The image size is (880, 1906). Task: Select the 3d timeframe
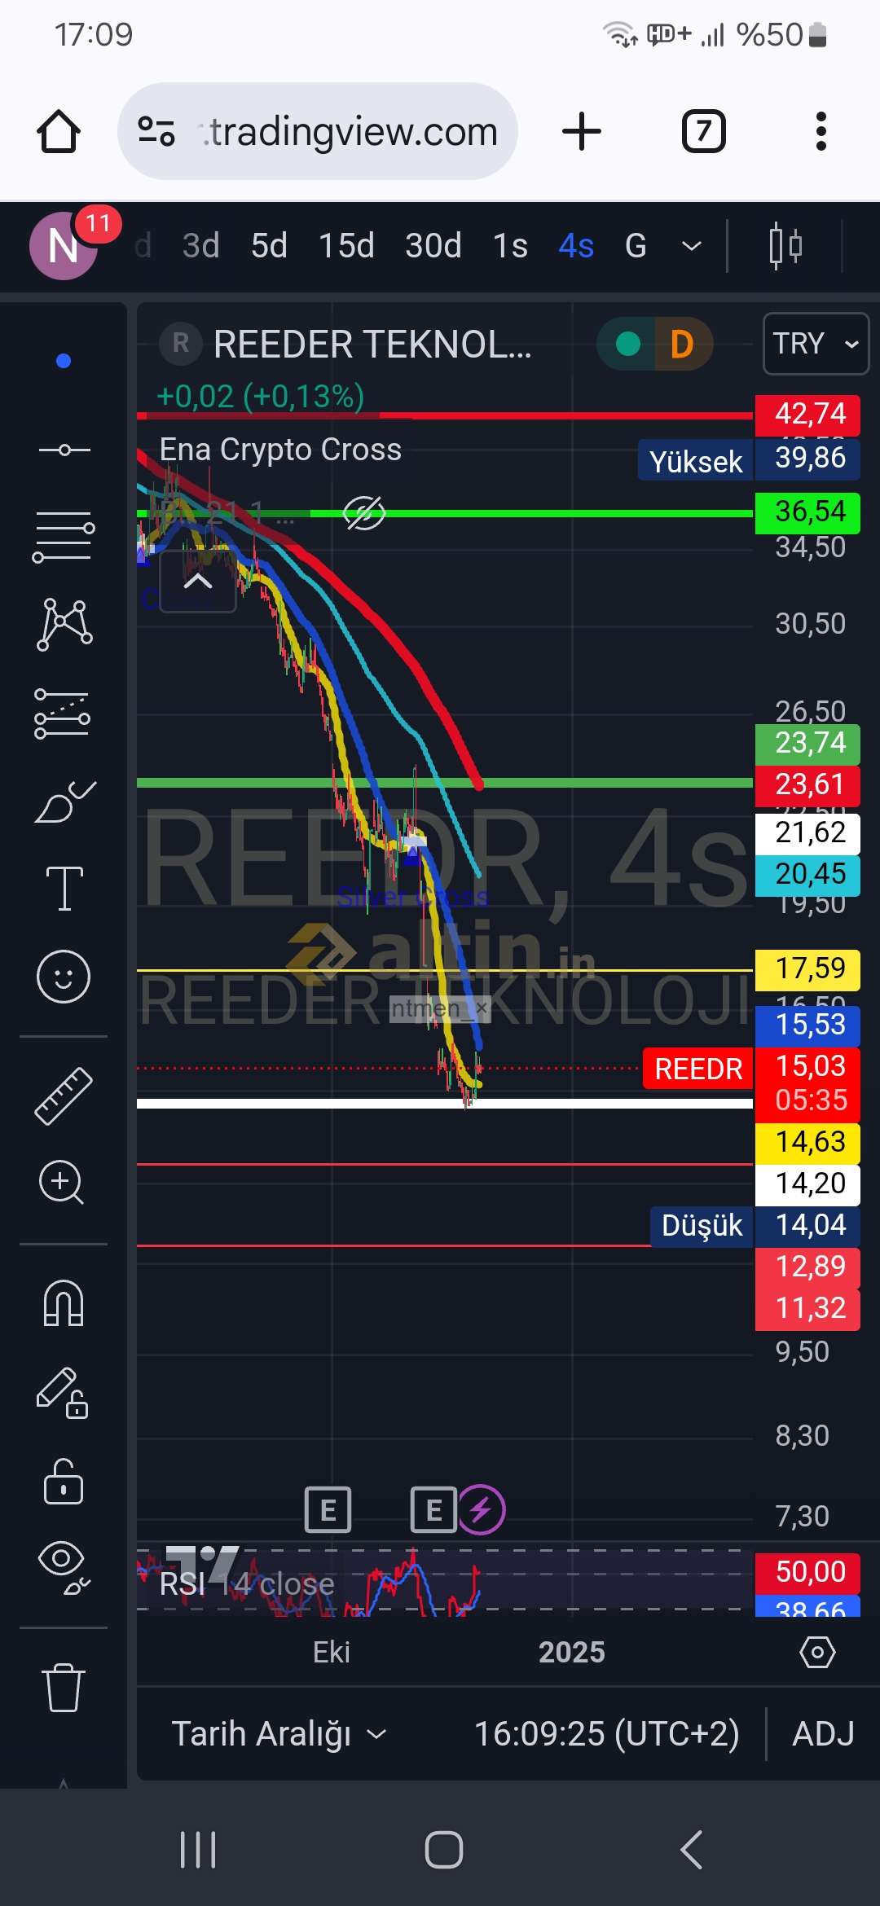201,245
